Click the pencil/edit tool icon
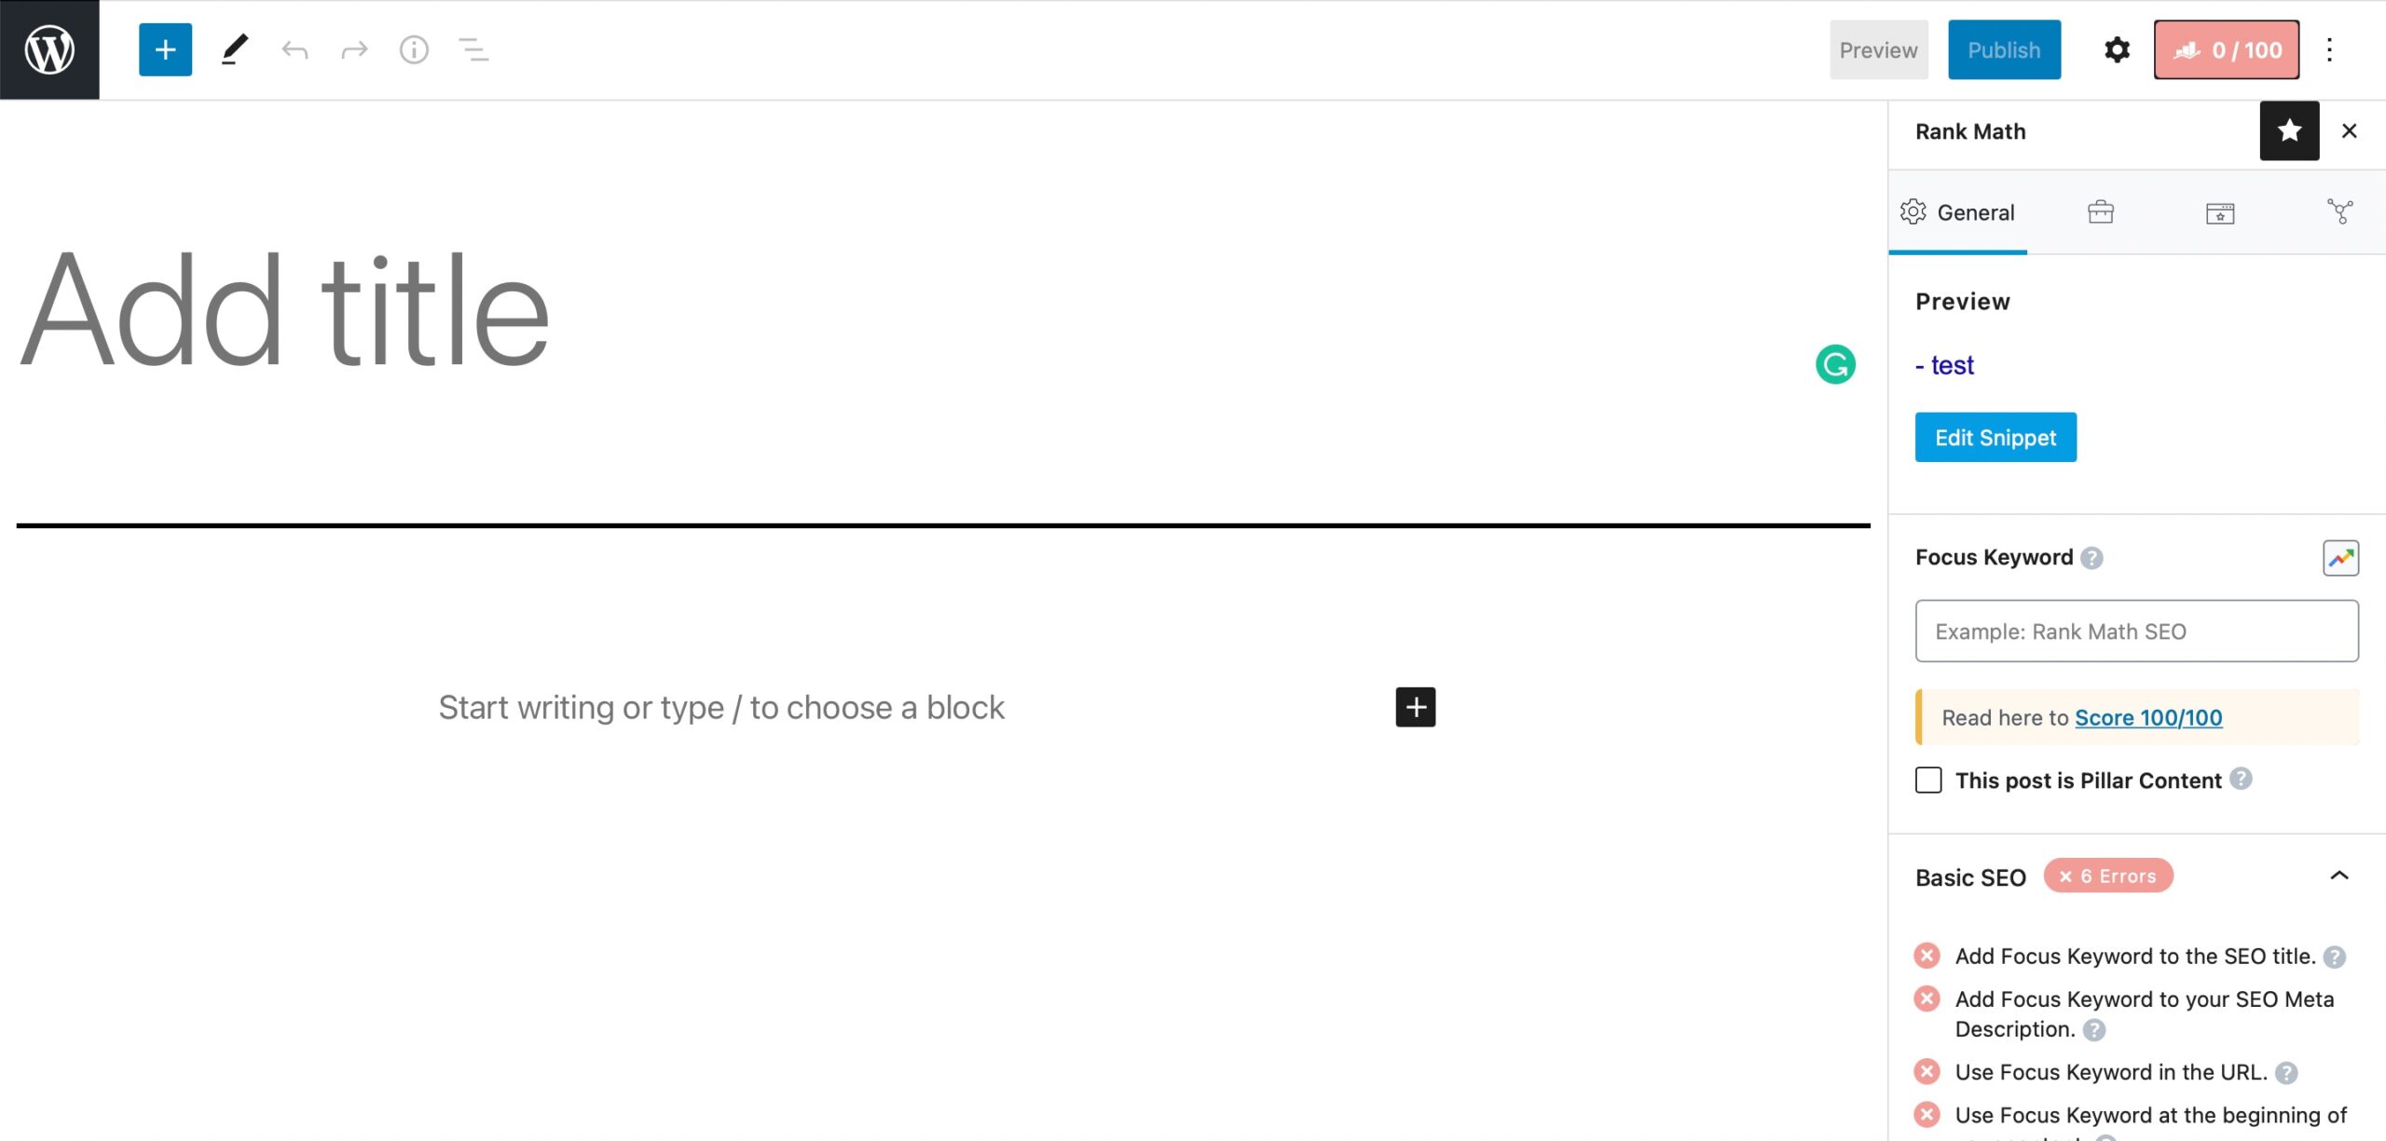Image resolution: width=2386 pixels, height=1141 pixels. pos(233,48)
